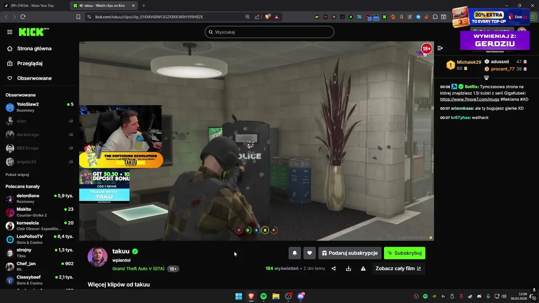Open recommended channel strojny
539x303 pixels.
point(39,252)
